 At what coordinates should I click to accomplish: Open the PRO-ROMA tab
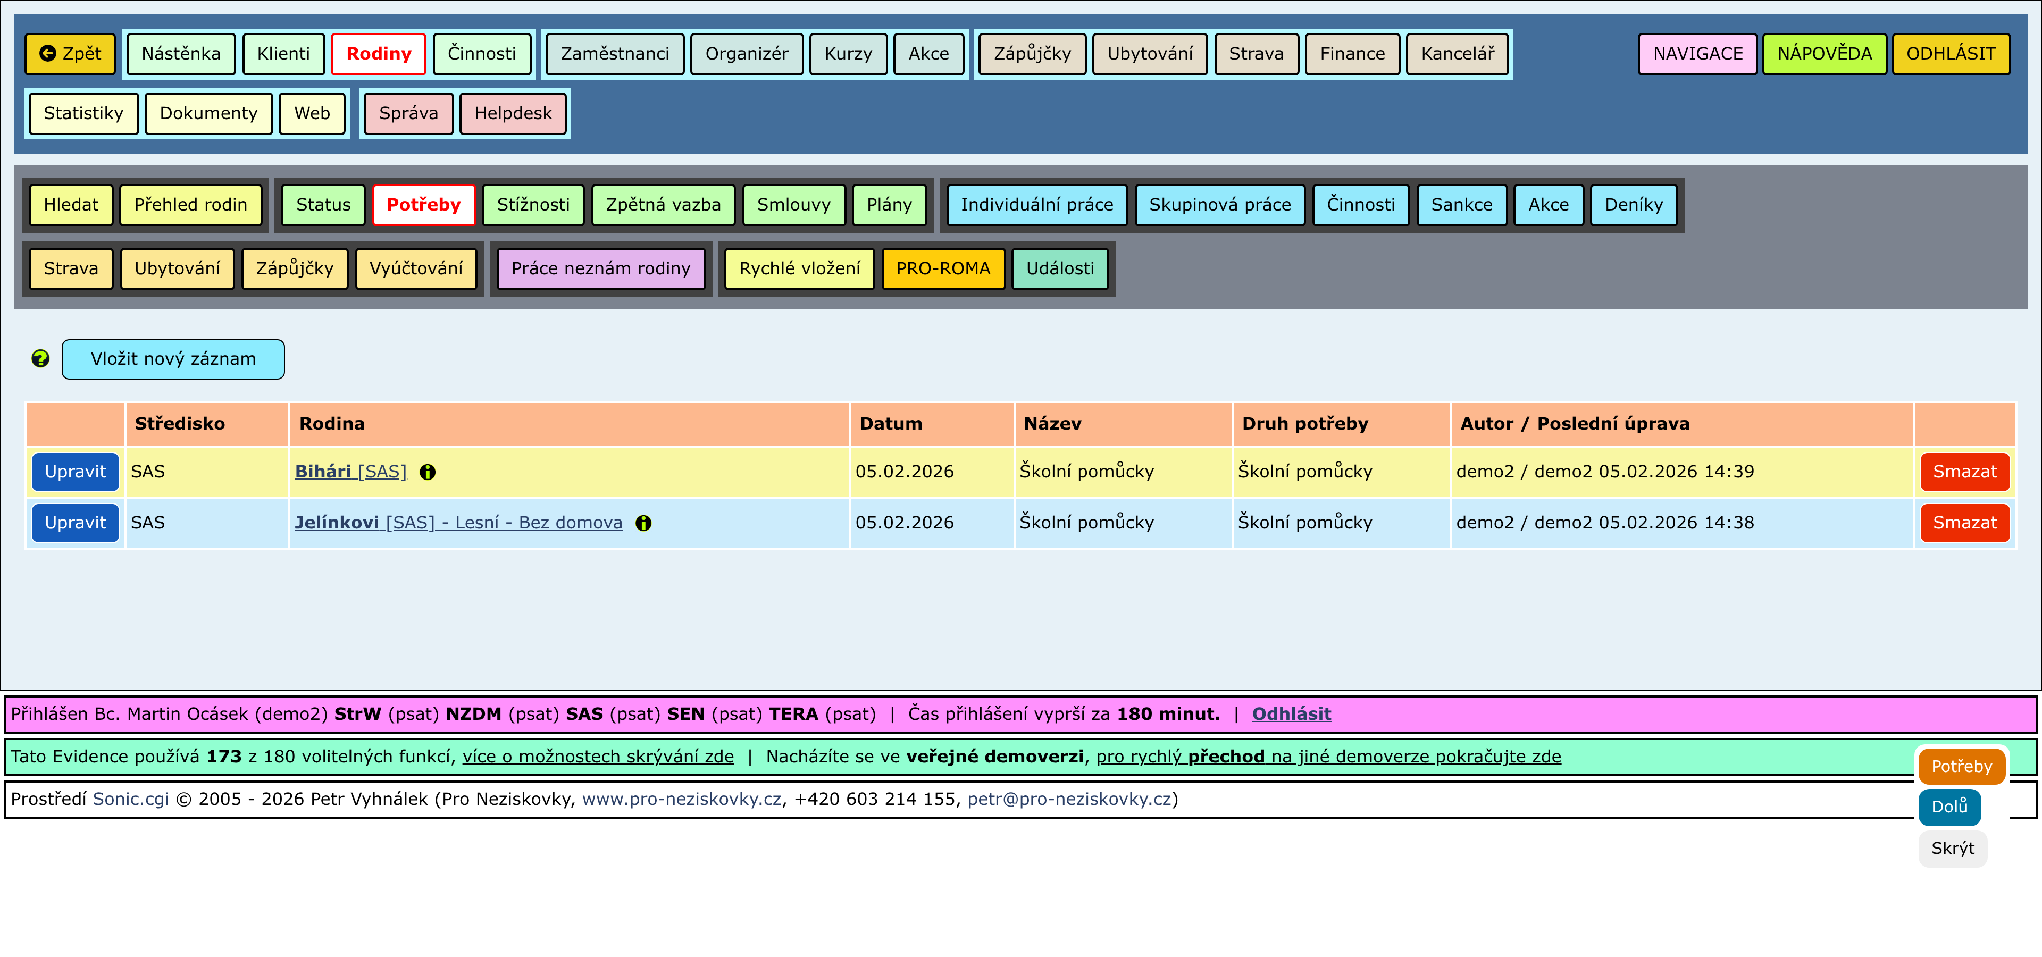click(942, 268)
